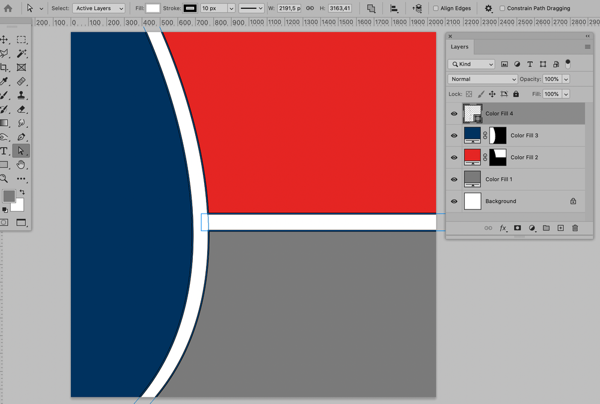Activate the Horizontal Type tool
The image size is (600, 404).
click(4, 151)
